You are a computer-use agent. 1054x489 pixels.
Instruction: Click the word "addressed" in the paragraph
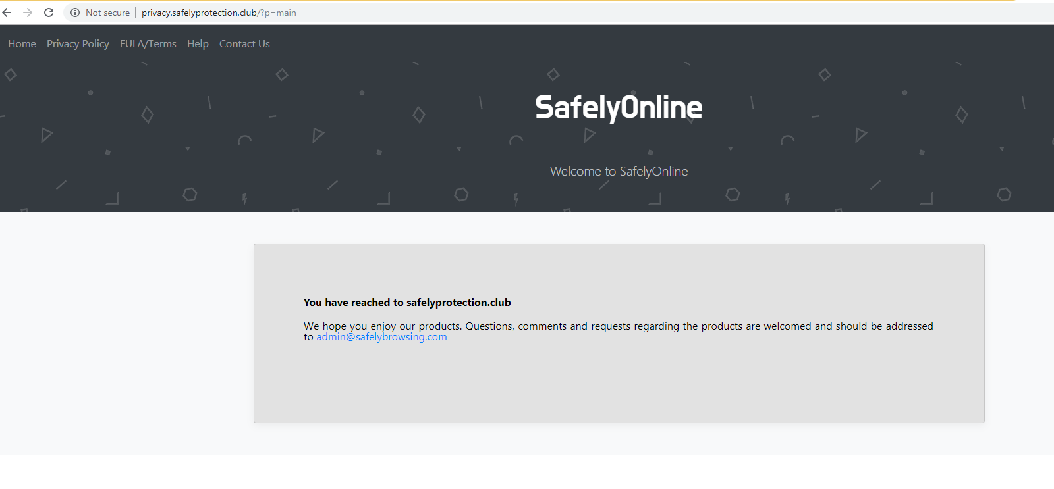coord(909,326)
